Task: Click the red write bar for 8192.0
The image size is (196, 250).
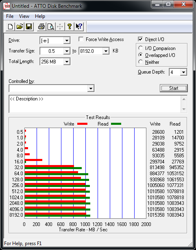Action: [55, 214]
